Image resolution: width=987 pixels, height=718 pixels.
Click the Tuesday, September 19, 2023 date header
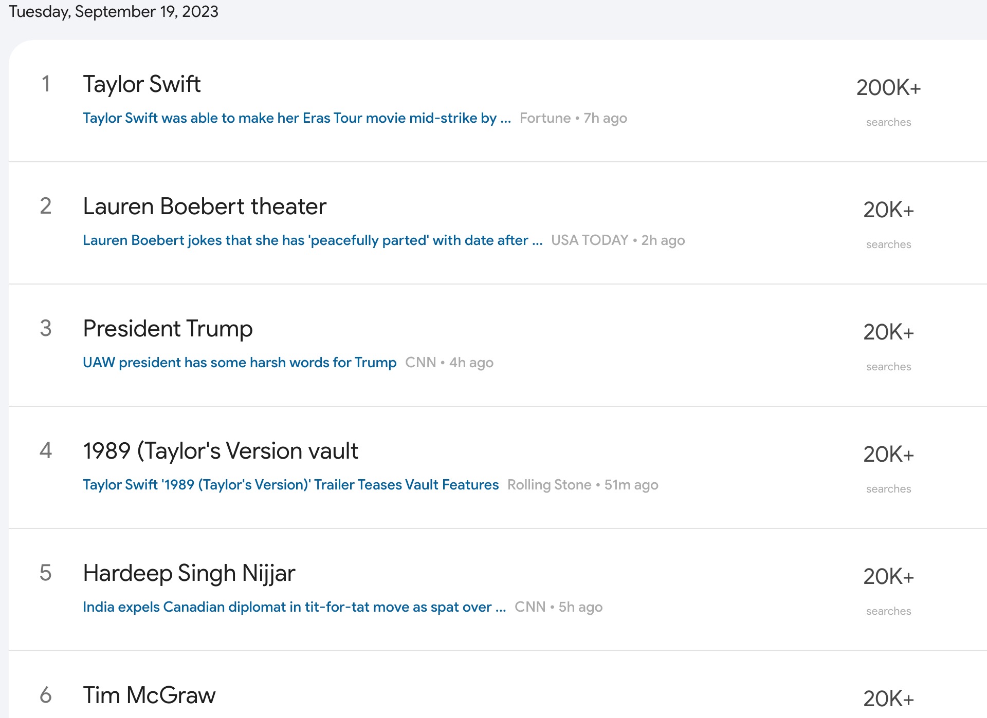pos(114,11)
